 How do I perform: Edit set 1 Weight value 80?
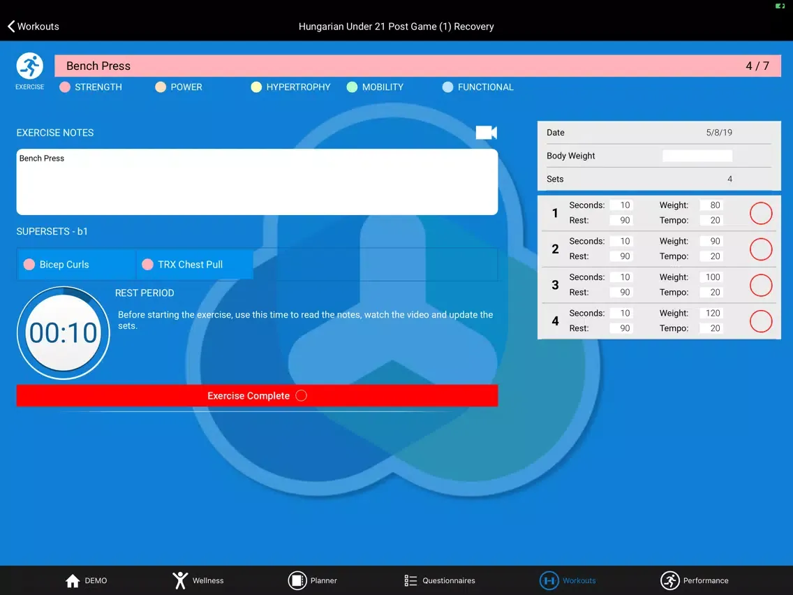(x=711, y=205)
